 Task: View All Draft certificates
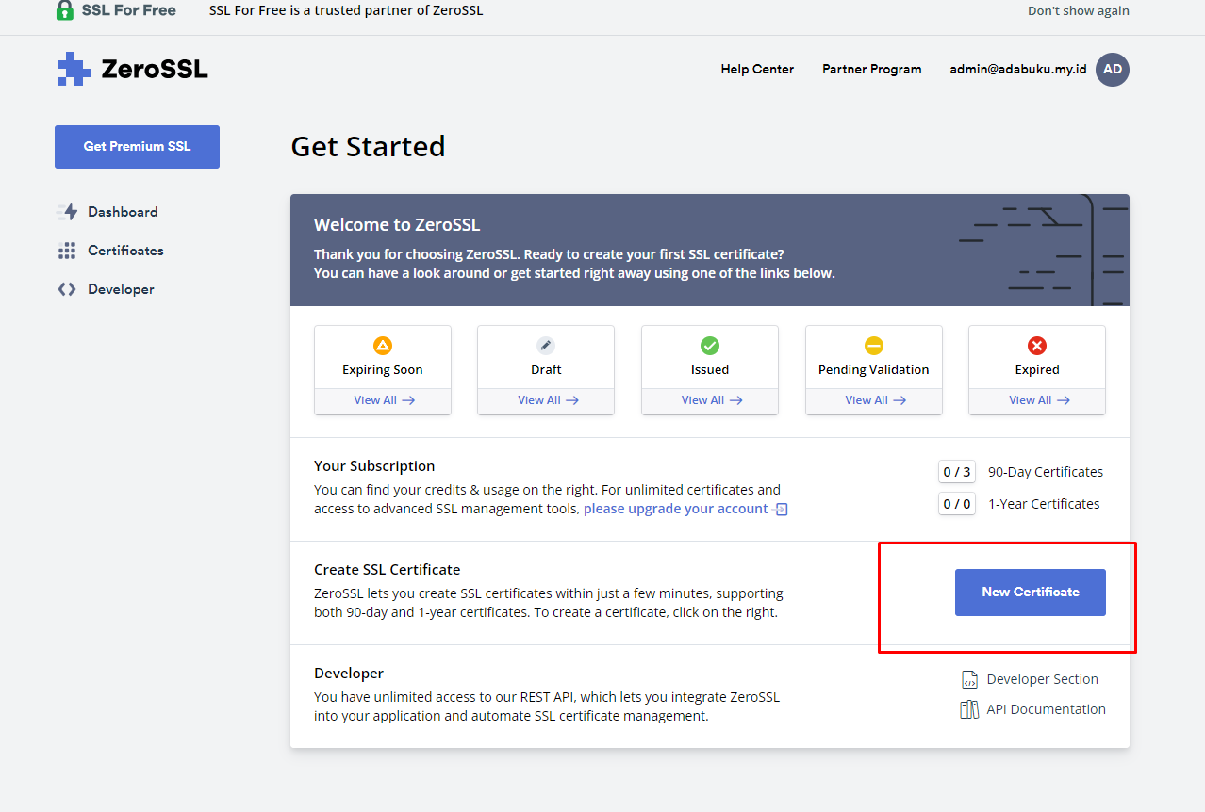pos(546,400)
